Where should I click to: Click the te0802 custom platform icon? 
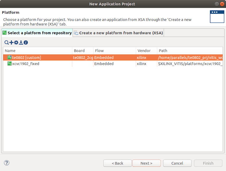point(10,57)
